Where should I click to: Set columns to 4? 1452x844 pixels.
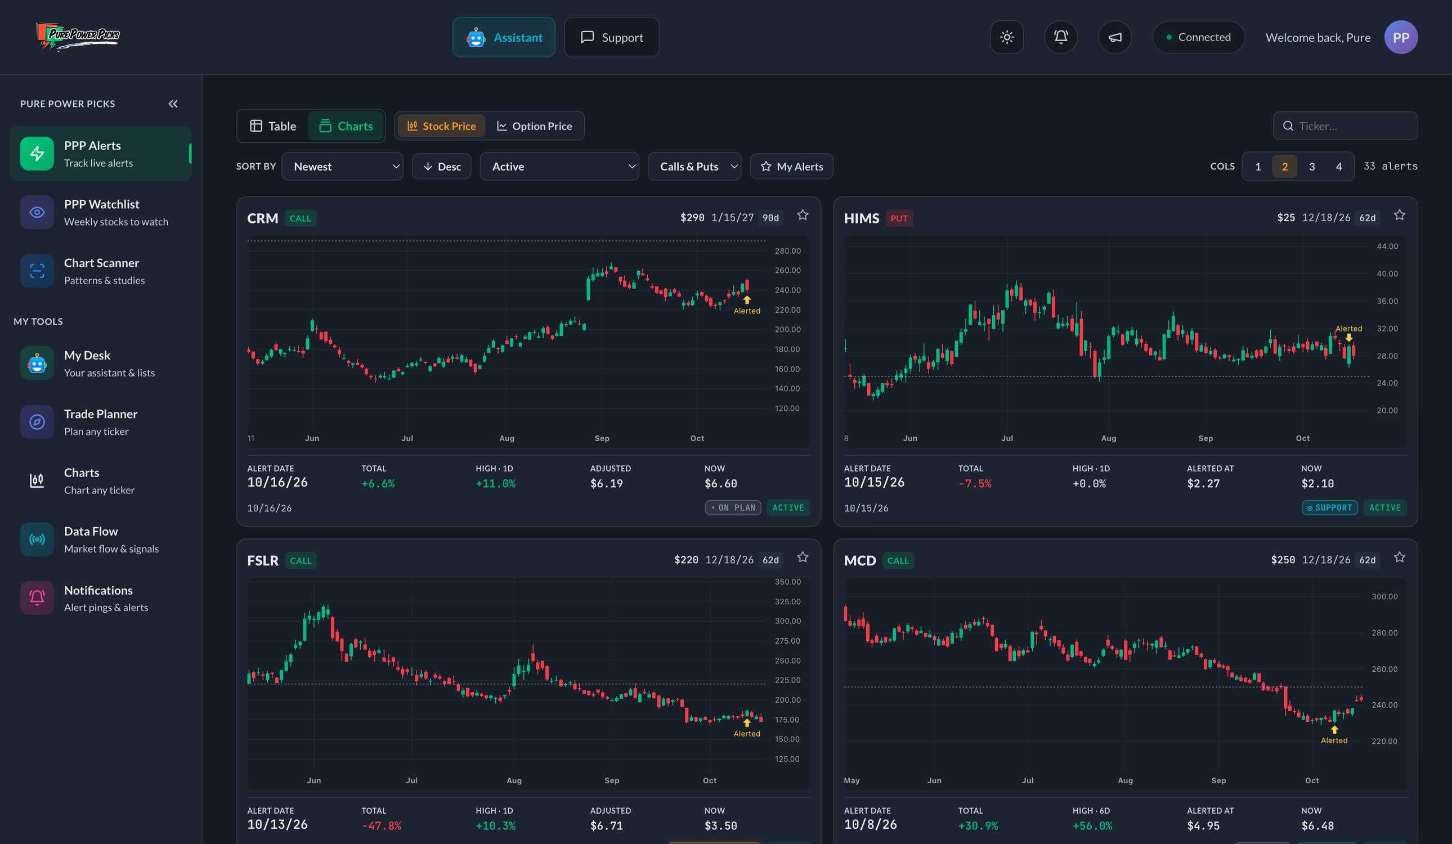(1338, 167)
